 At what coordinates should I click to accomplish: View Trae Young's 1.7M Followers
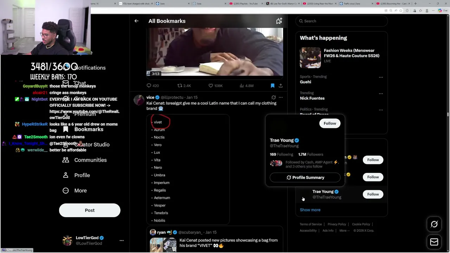click(x=310, y=154)
